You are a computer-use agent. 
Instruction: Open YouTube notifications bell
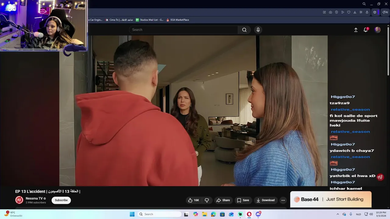[366, 30]
